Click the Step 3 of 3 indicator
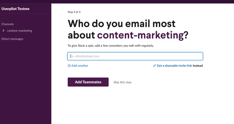The image size is (234, 124). point(74,12)
